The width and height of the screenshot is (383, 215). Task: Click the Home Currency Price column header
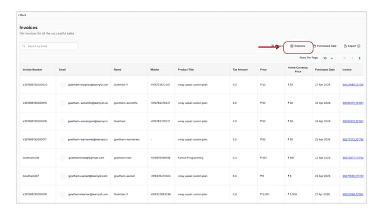point(298,69)
